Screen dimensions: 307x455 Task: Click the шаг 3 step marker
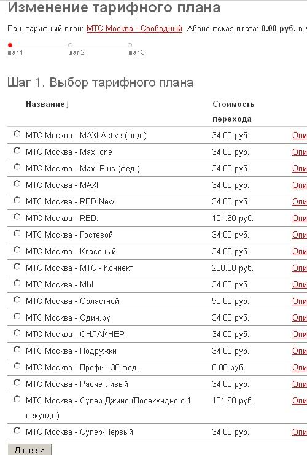click(x=130, y=45)
